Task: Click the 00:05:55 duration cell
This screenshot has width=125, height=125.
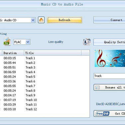Action: (x=10, y=86)
